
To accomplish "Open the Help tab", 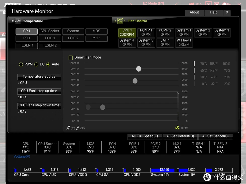I will tap(214, 13).
